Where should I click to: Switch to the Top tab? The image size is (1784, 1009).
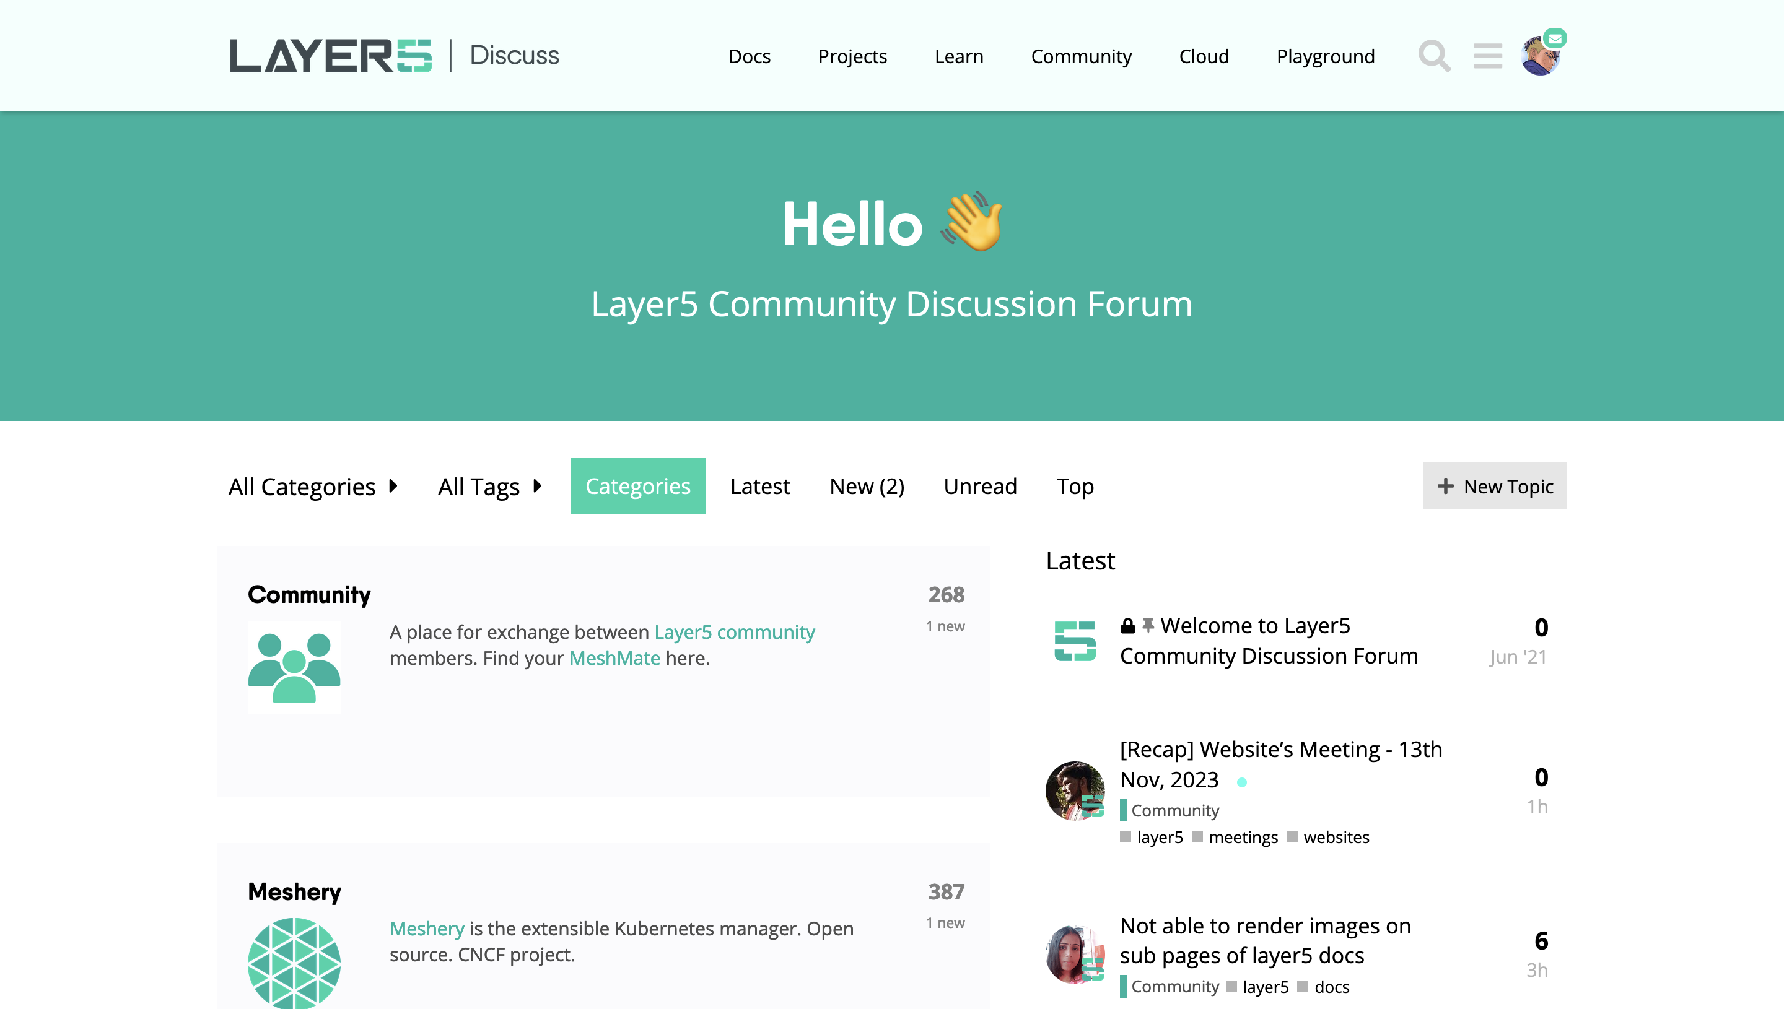click(x=1075, y=486)
